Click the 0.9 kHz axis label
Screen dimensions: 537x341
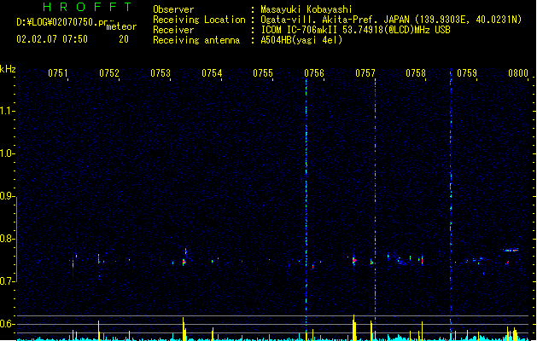tap(7, 196)
